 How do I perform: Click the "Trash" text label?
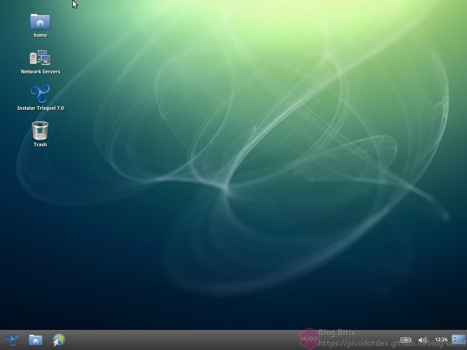click(x=40, y=144)
